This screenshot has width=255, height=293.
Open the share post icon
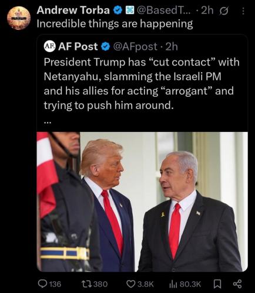pos(237,284)
